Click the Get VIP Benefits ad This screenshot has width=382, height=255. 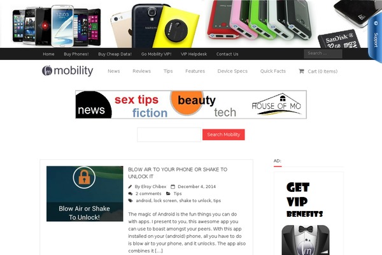click(x=309, y=214)
